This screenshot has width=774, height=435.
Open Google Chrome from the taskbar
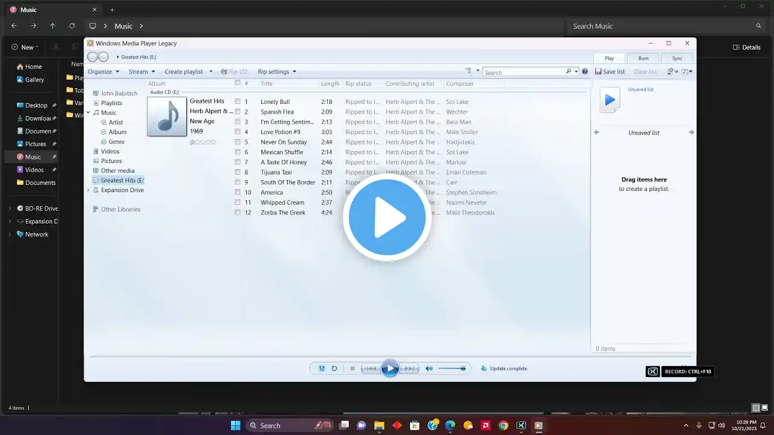pyautogui.click(x=503, y=425)
